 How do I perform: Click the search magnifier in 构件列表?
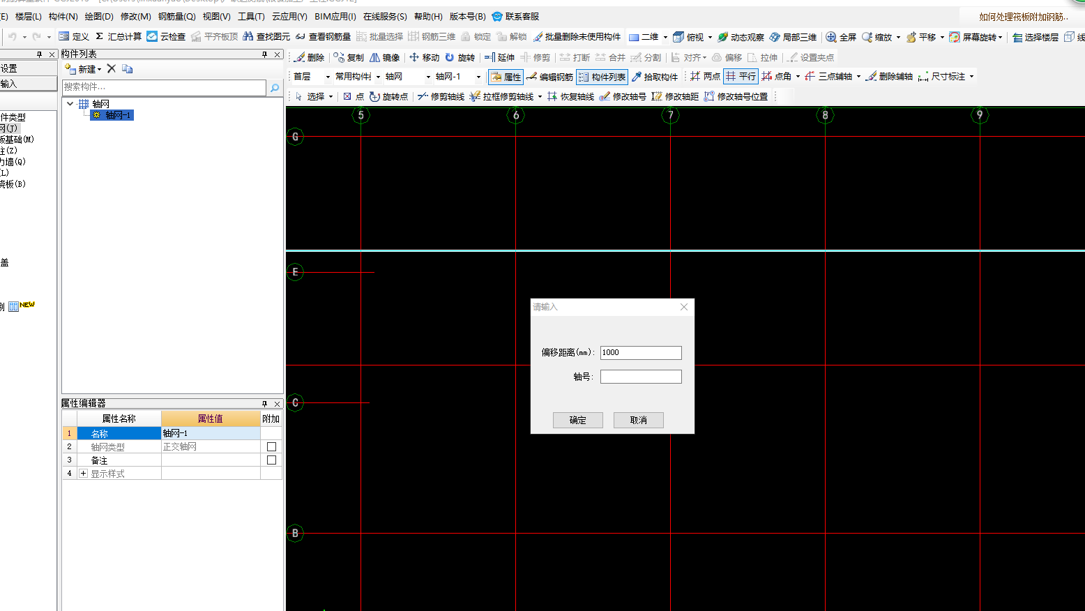click(x=275, y=87)
